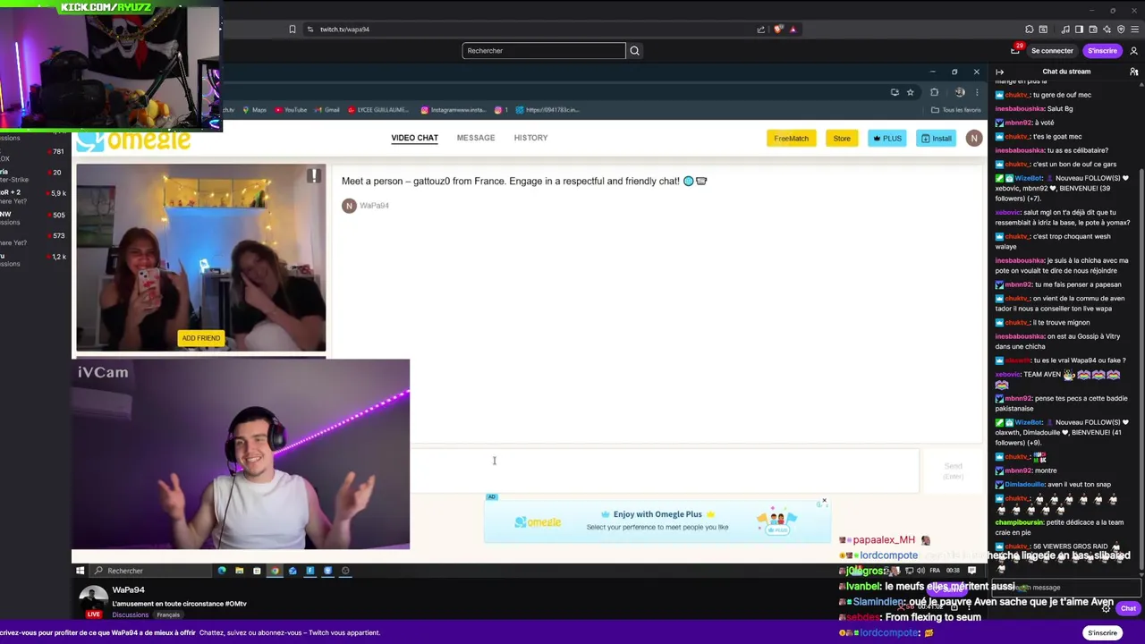Viewport: 1145px width, 644px height.
Task: Click the Store button
Action: [x=842, y=139]
